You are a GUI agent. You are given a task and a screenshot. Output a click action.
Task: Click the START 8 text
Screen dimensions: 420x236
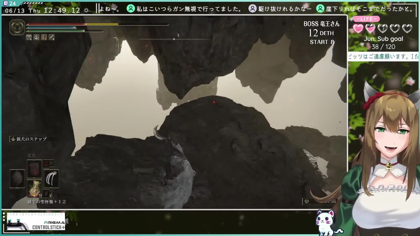(322, 42)
